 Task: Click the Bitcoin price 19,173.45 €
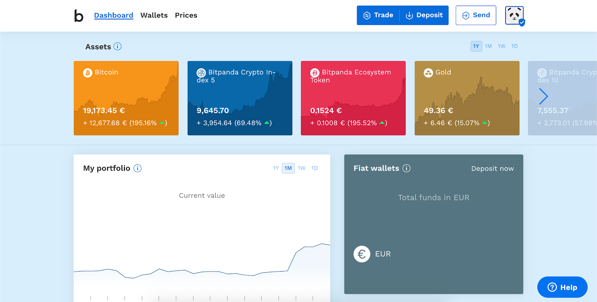pos(104,111)
